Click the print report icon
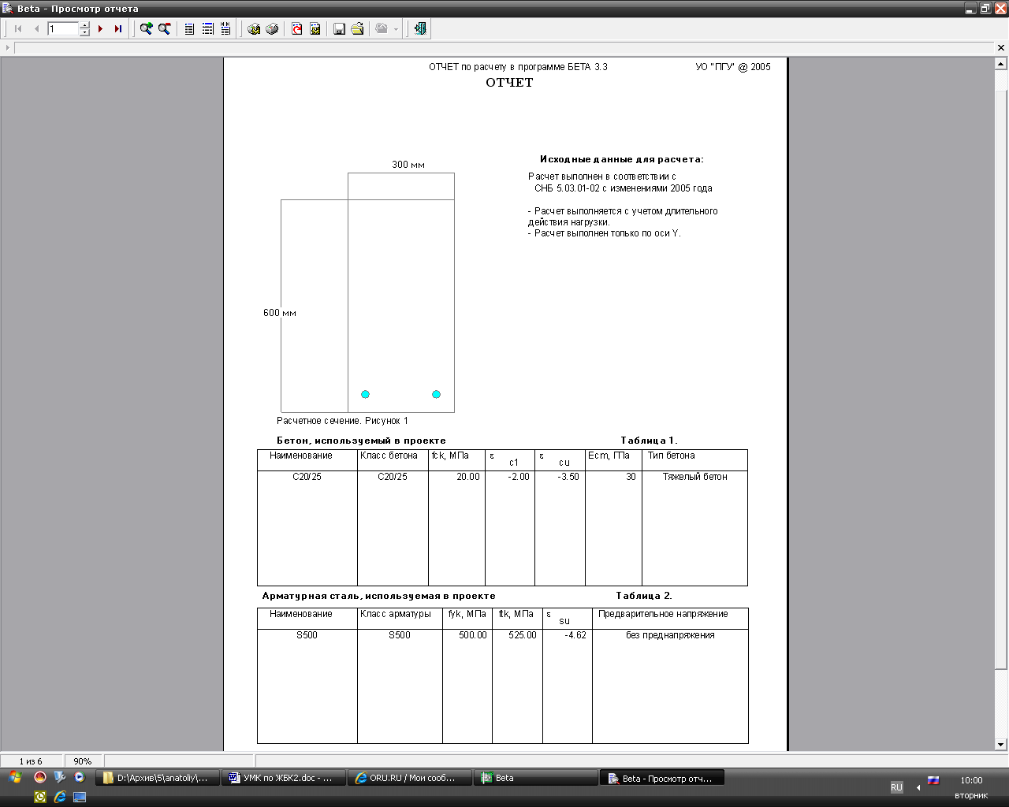Image resolution: width=1009 pixels, height=807 pixels. (272, 29)
